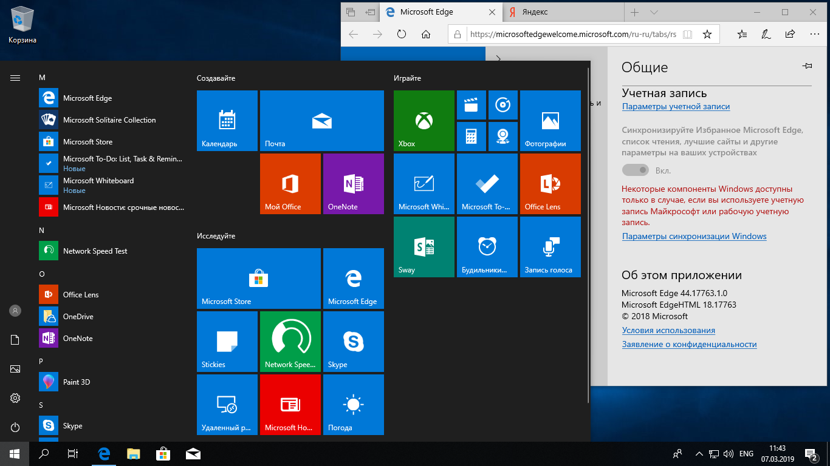Open the Groove Music small tile
This screenshot has height=466, width=830.
click(503, 105)
